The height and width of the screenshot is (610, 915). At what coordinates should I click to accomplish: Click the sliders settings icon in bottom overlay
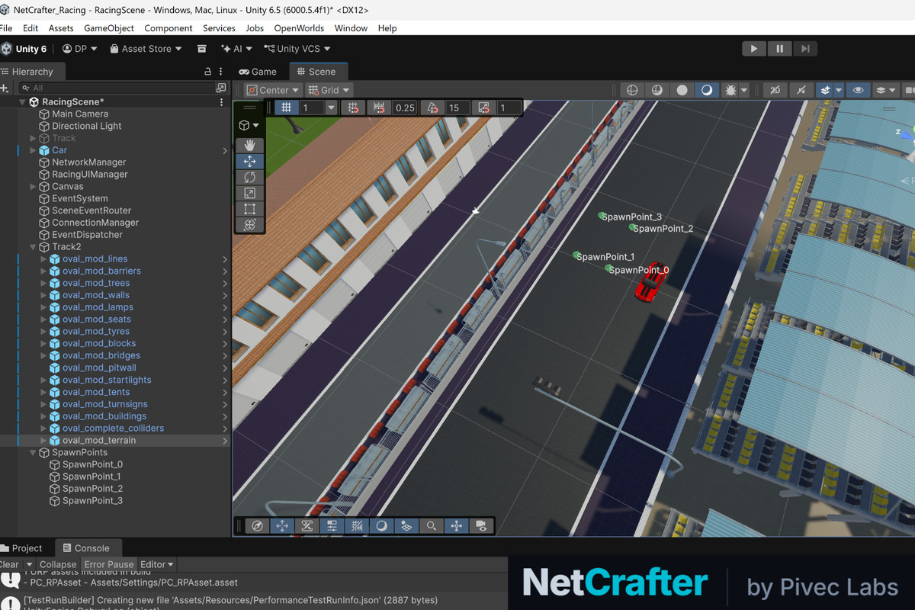[x=332, y=525]
